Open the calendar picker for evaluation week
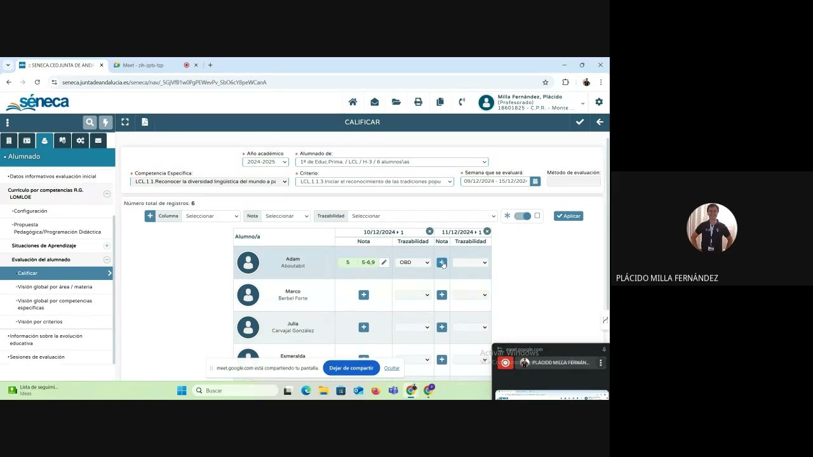Viewport: 813px width, 457px height. click(x=535, y=182)
